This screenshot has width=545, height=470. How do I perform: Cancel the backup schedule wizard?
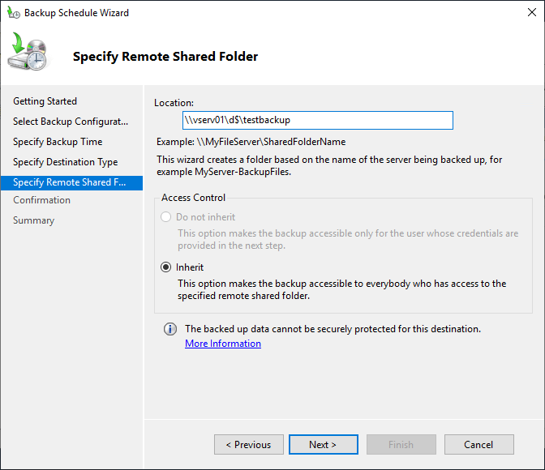pos(479,444)
